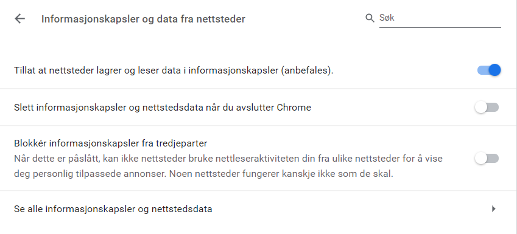Click the underline beneath the Søk field

[440, 27]
